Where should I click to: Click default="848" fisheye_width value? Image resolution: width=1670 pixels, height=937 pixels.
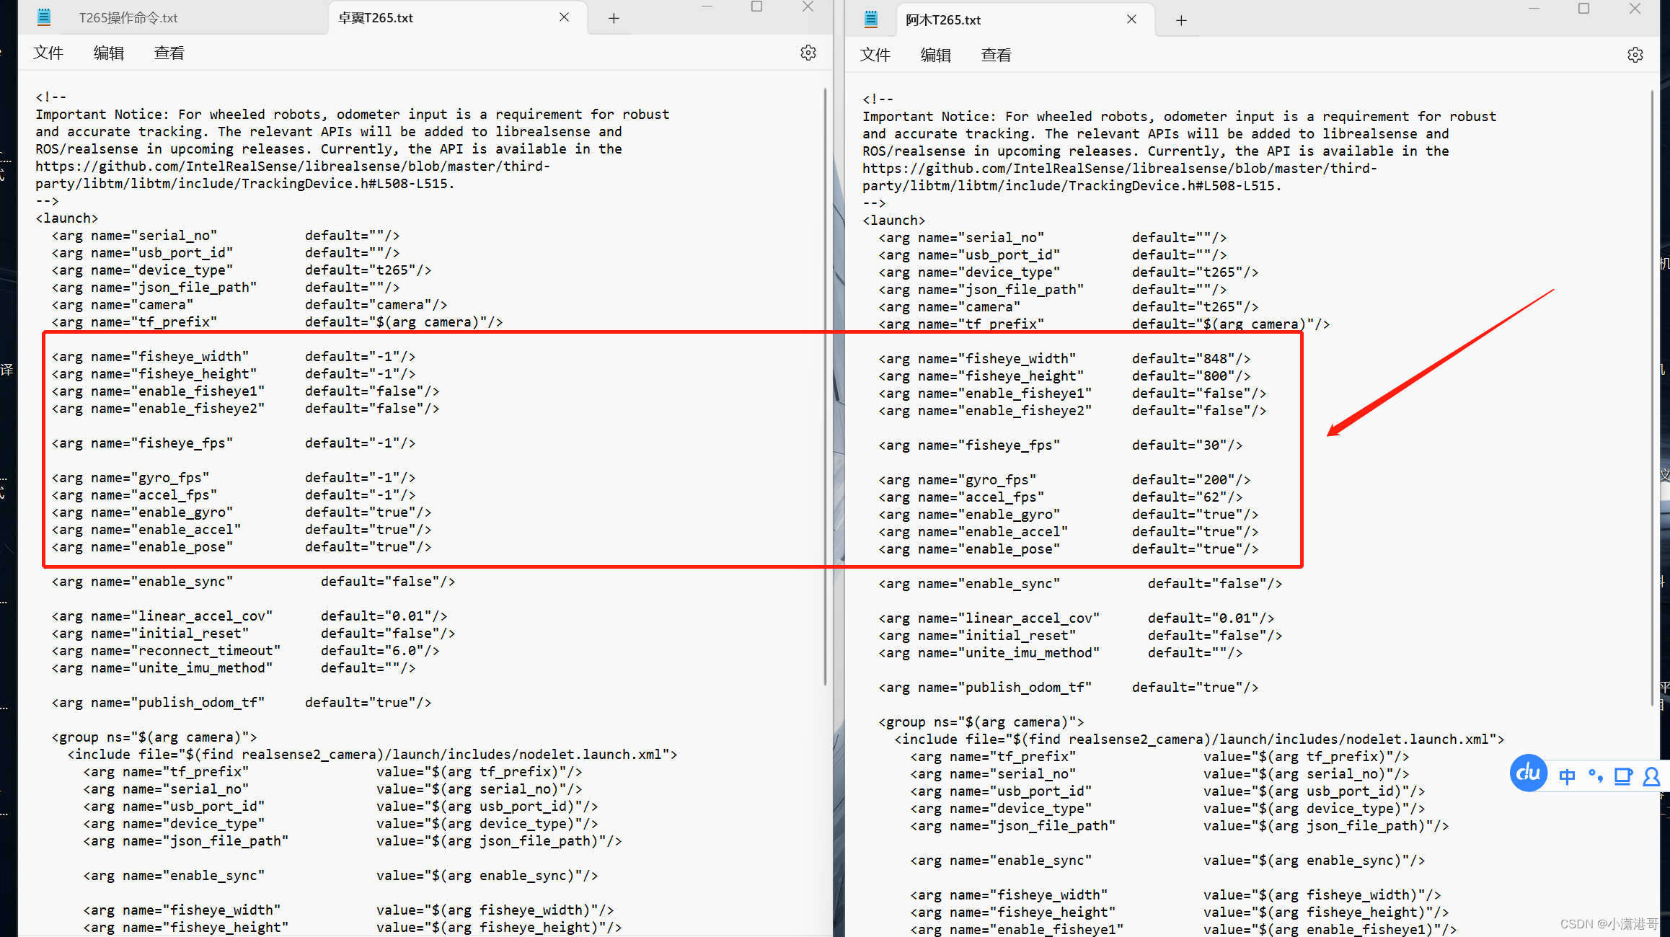[1191, 358]
